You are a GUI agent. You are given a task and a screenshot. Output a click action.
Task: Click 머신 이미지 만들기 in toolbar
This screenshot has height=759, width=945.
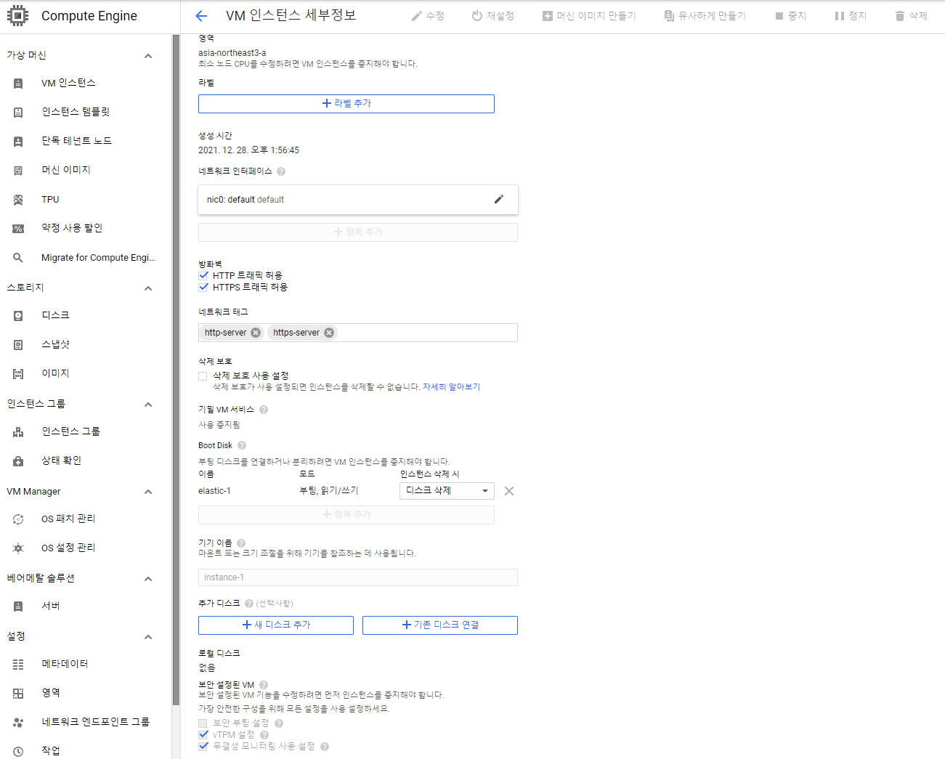click(x=589, y=16)
